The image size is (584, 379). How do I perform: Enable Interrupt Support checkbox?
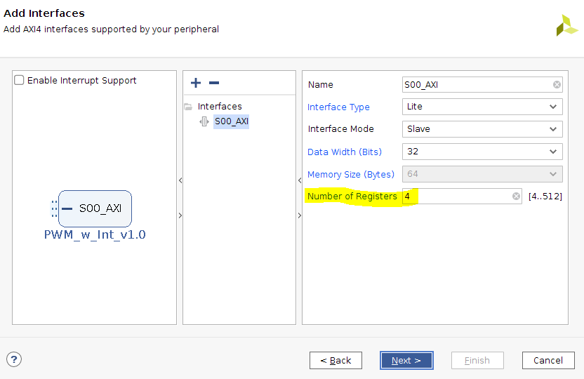pyautogui.click(x=20, y=80)
